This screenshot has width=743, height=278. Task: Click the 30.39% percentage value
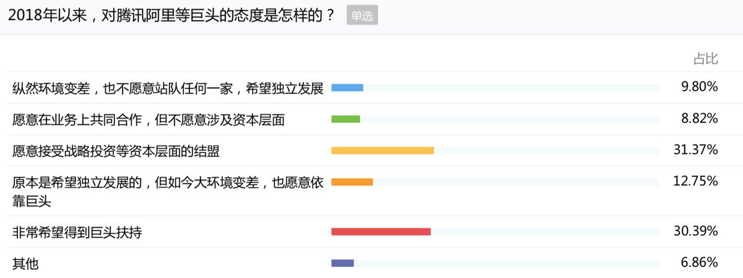695,231
